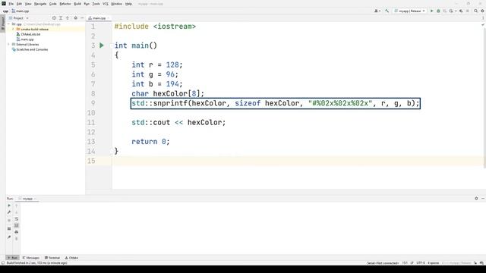Click the Search Everywhere magnifier icon
This screenshot has width=486, height=273.
(x=476, y=11)
